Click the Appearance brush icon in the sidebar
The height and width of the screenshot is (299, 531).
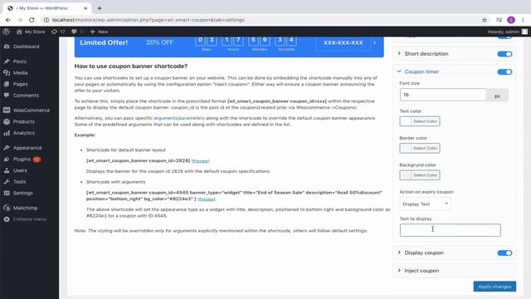click(7, 148)
